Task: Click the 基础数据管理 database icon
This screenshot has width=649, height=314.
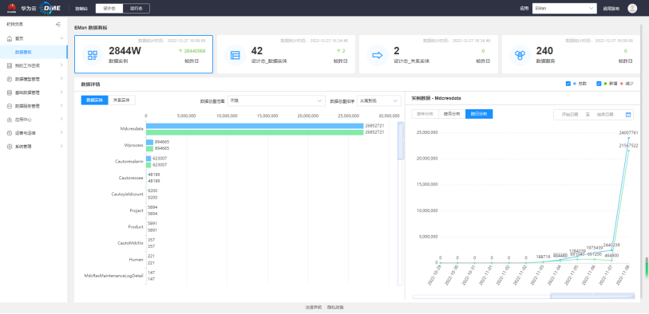Action: pos(10,92)
